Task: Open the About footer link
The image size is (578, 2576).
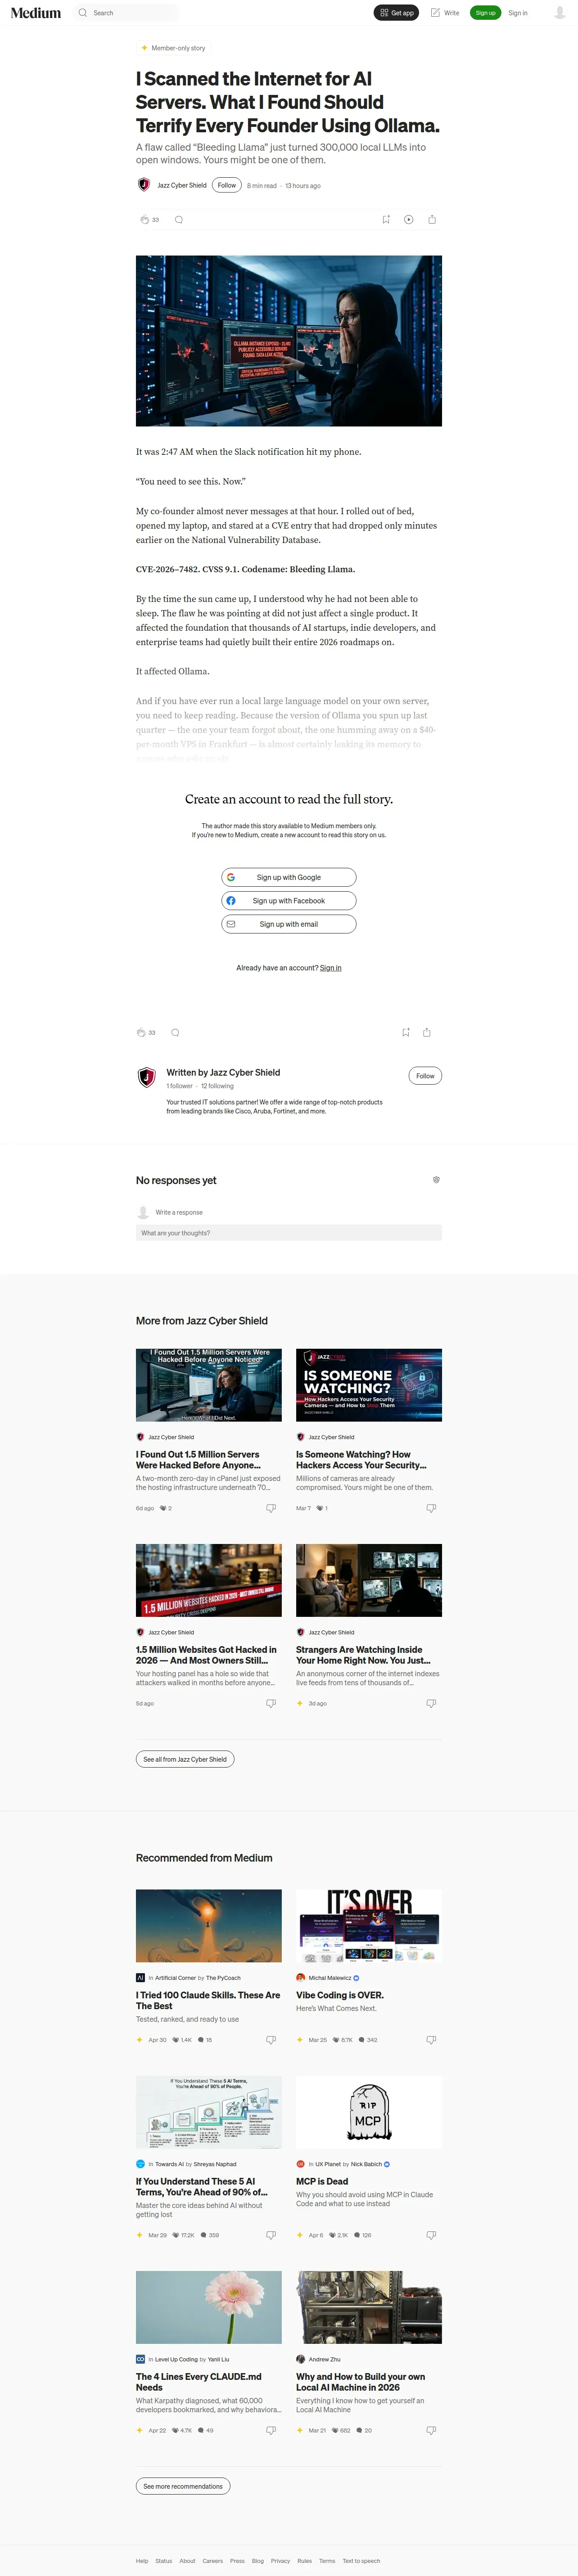Action: (x=188, y=2561)
